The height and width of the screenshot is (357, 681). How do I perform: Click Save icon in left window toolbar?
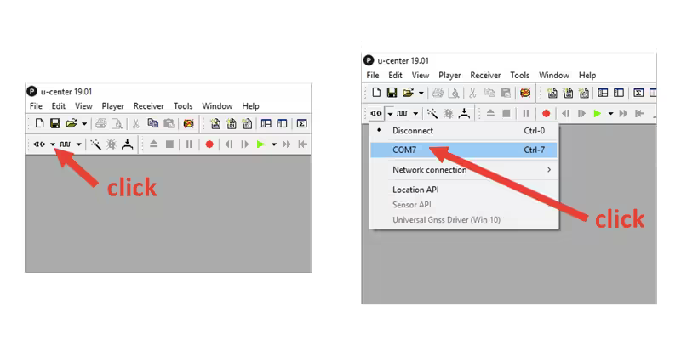point(55,123)
